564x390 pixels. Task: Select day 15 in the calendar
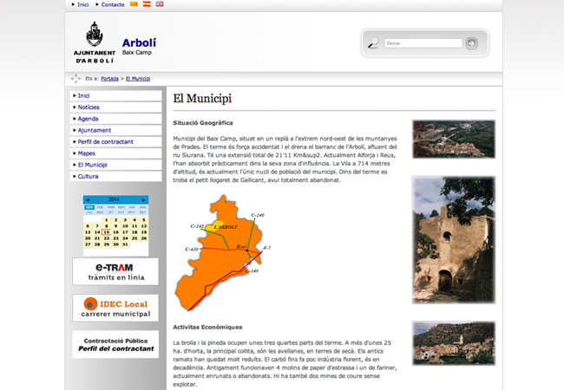tap(106, 232)
